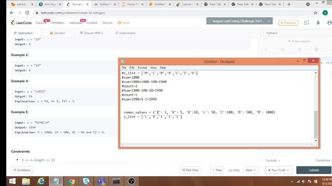The image size is (332, 186).
Task: Open Problems in LeetCode top navigation
Action: [x=58, y=23]
